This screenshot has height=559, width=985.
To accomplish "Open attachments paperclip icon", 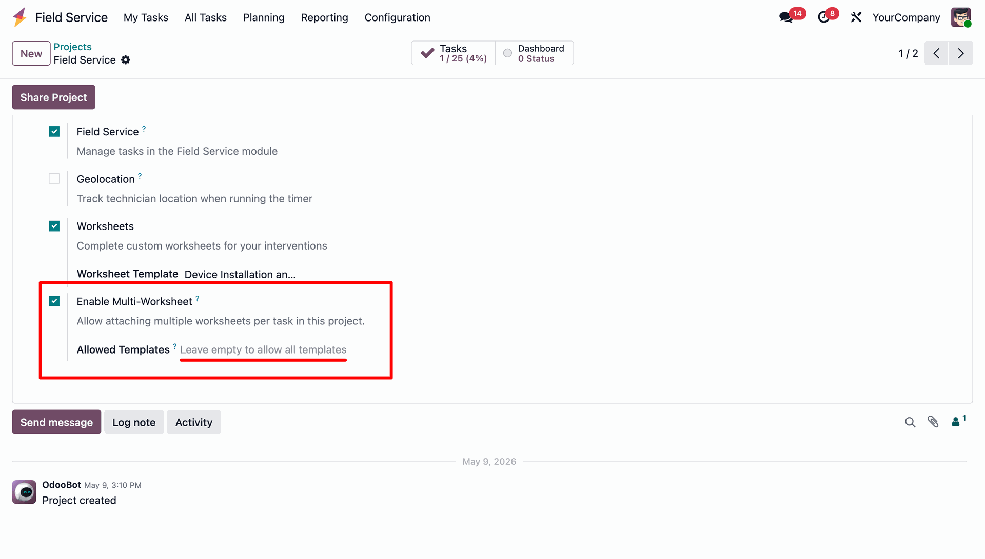I will (933, 422).
